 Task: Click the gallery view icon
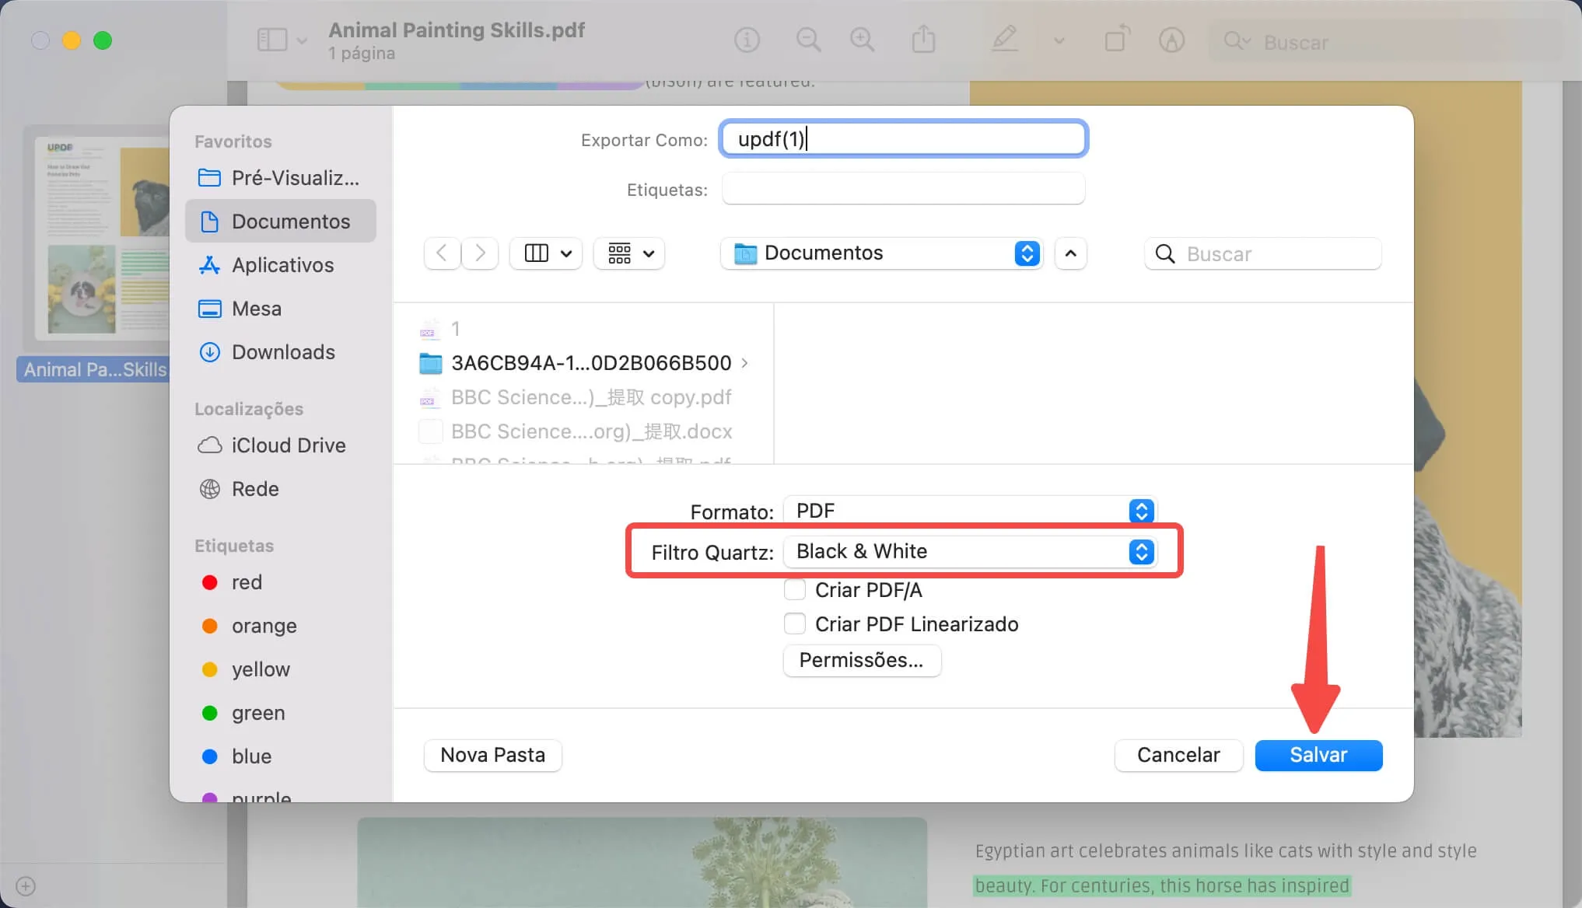617,252
